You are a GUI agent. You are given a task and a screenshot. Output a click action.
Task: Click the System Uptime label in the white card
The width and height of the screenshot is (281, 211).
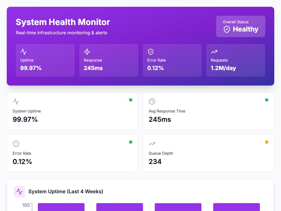[27, 111]
